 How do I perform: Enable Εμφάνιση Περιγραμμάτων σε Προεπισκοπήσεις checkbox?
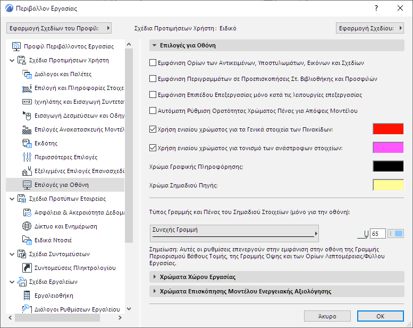click(153, 79)
